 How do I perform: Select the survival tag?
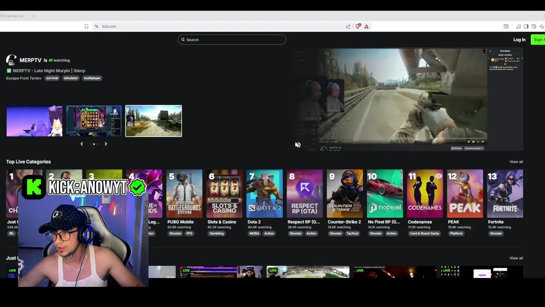(x=52, y=78)
